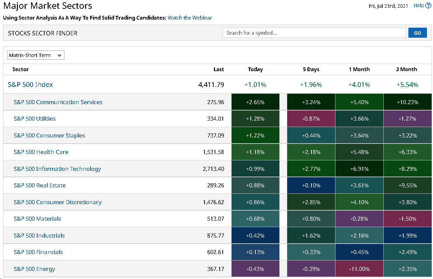Click Communication Services last price 275.96
This screenshot has height=279, width=433.
coord(216,102)
